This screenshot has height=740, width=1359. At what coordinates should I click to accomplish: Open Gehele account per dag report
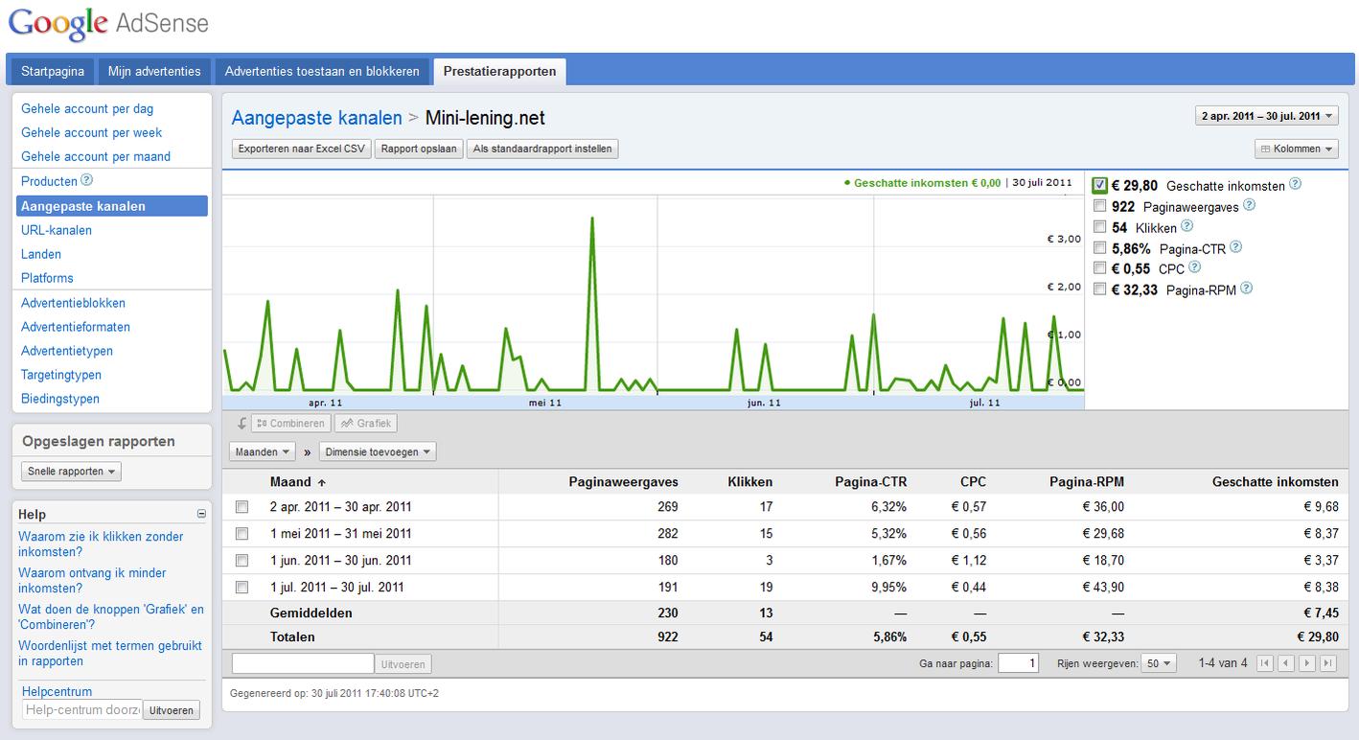[87, 108]
